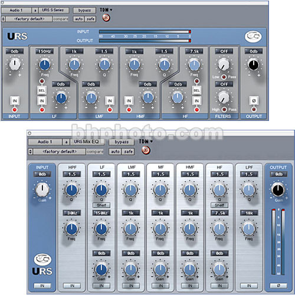Open the factory default preset menu in S Series

(29, 19)
